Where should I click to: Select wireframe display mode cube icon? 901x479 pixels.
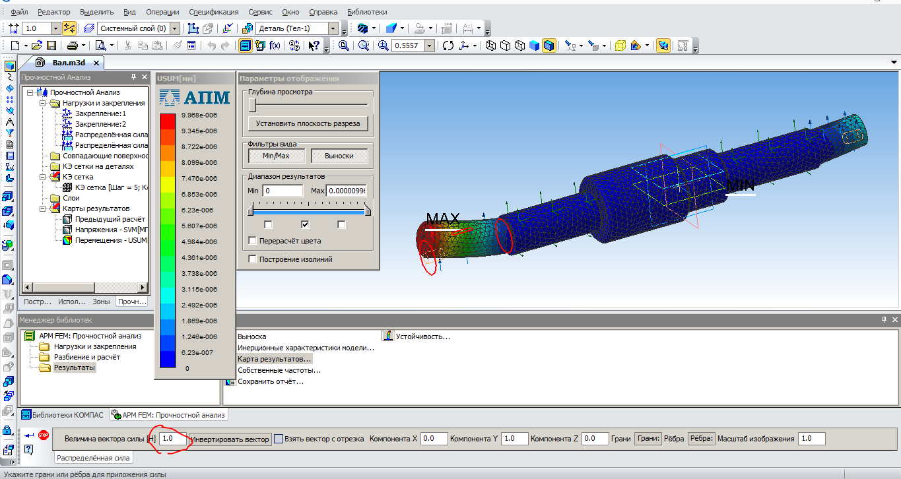pyautogui.click(x=490, y=46)
